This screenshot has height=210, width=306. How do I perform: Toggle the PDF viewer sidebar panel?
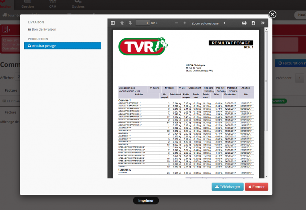click(x=113, y=23)
